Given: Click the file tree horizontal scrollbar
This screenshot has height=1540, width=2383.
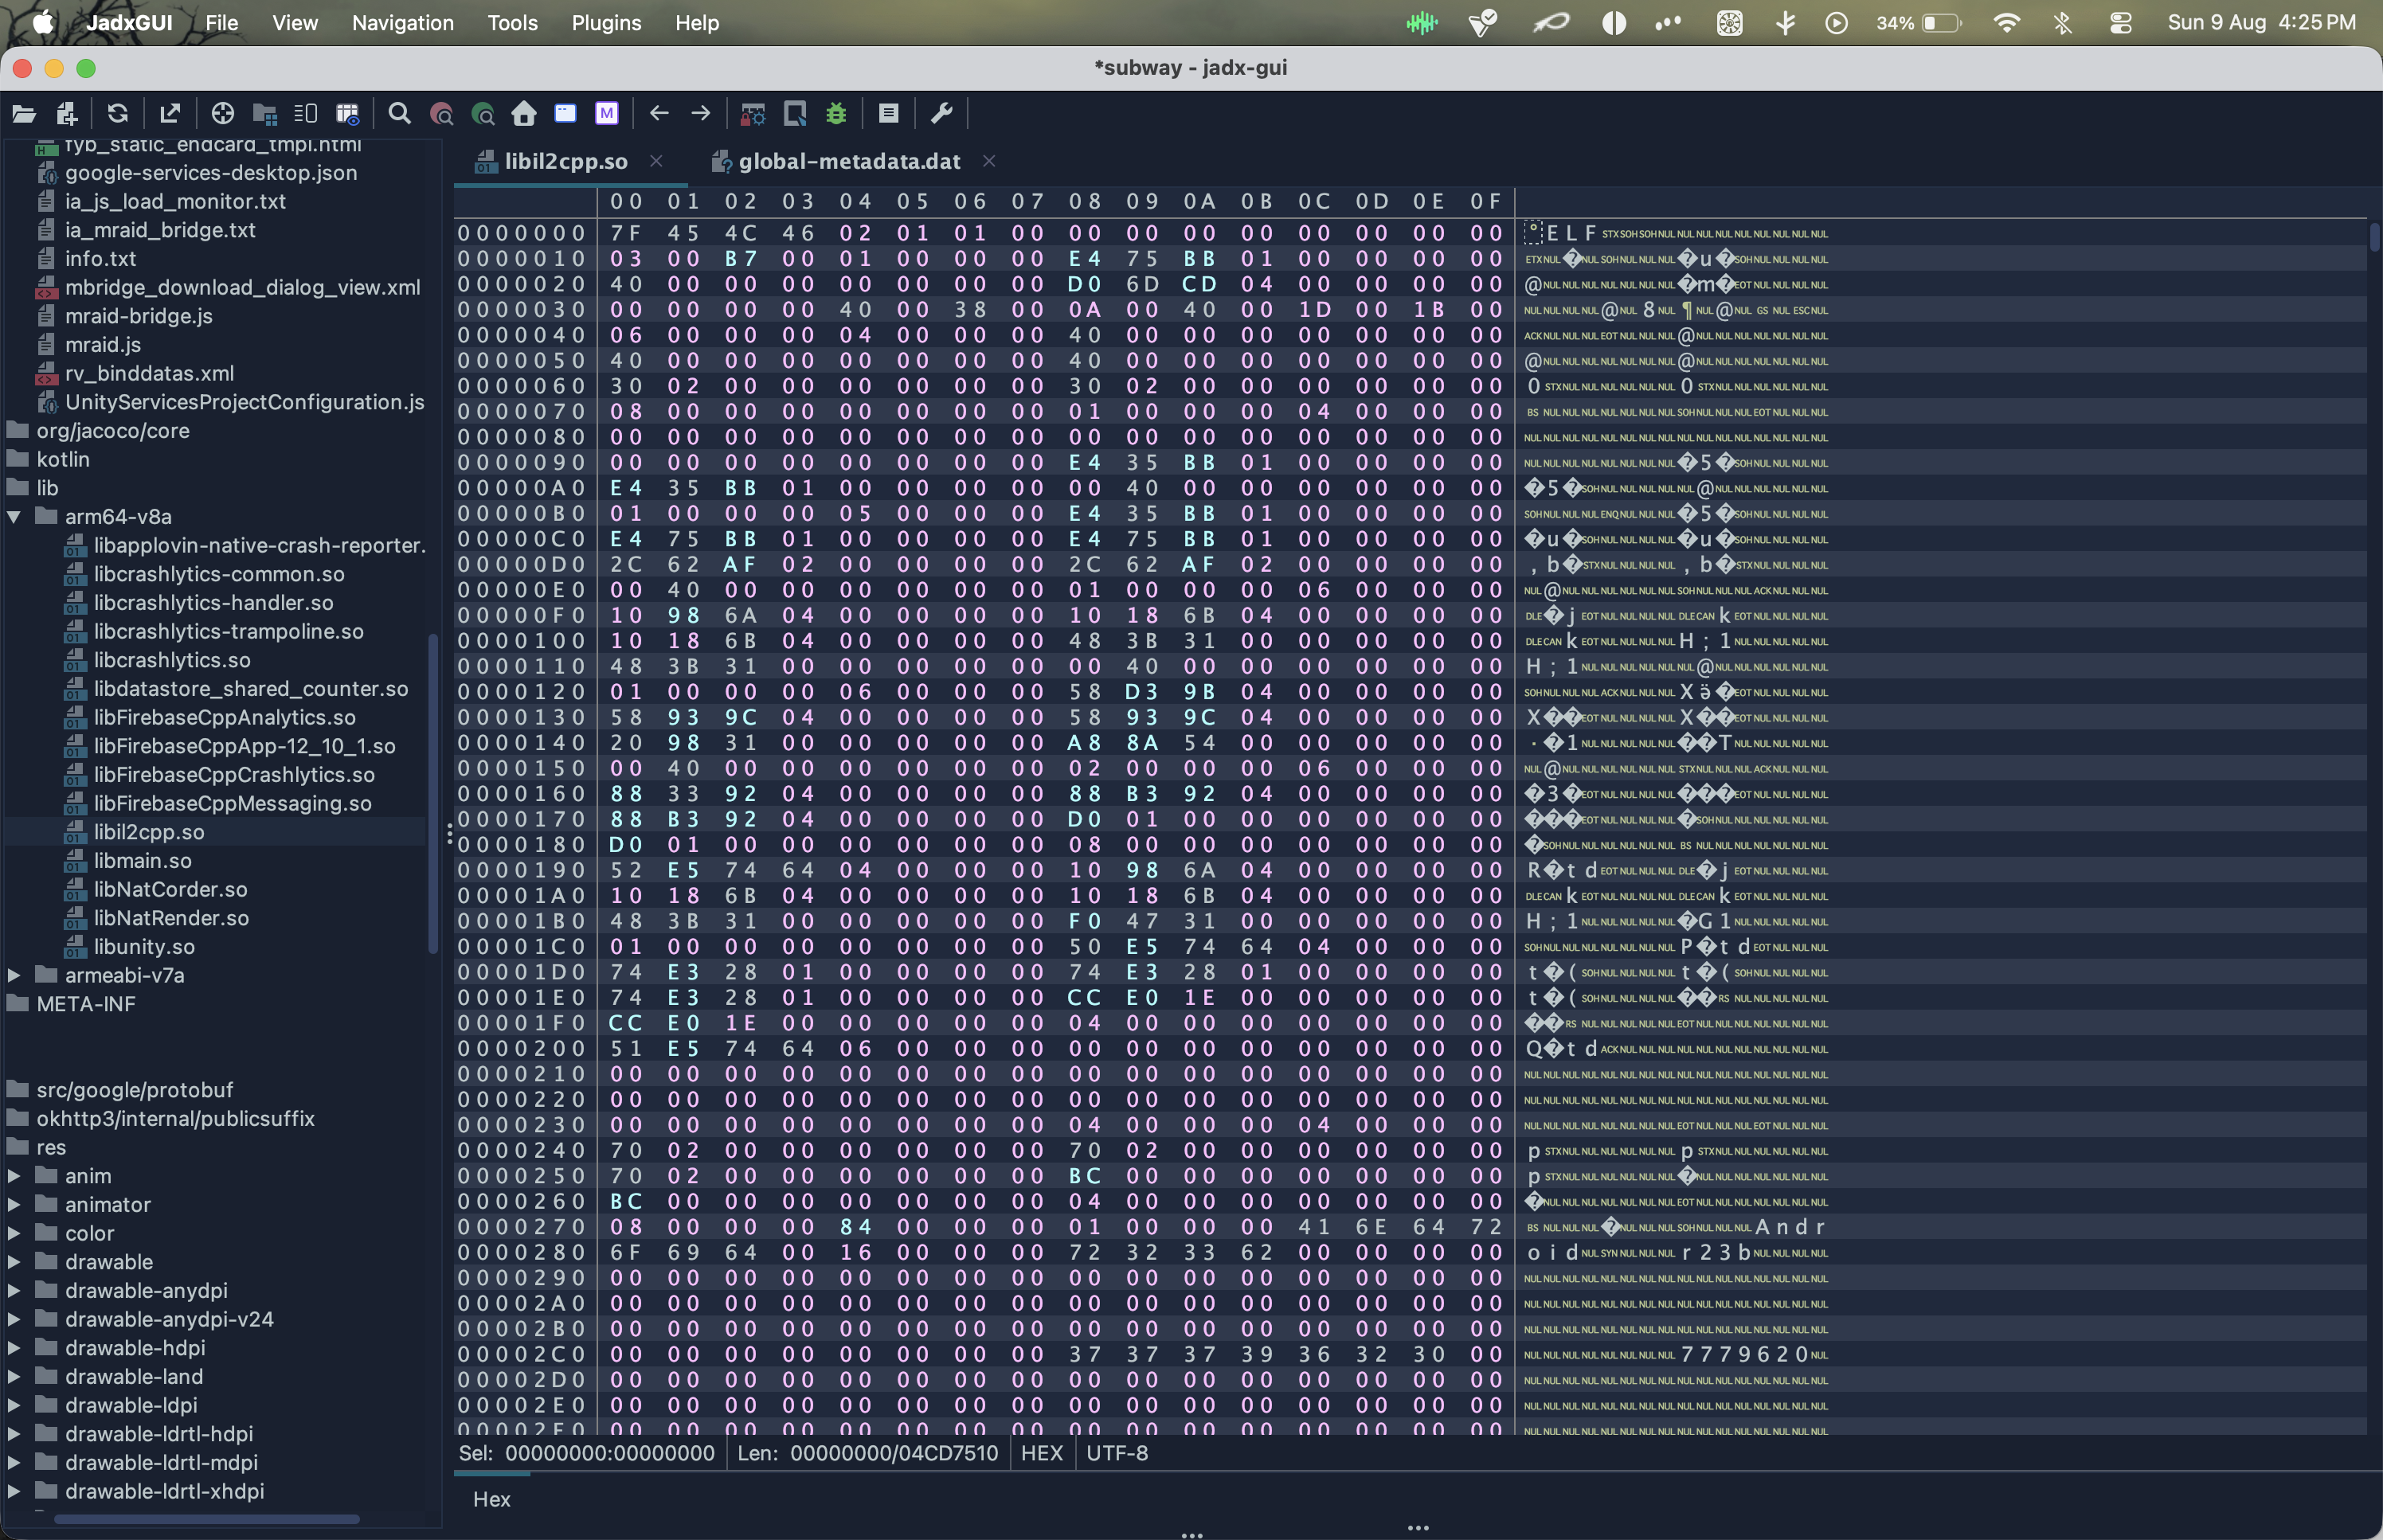Looking at the screenshot, I should coord(206,1519).
